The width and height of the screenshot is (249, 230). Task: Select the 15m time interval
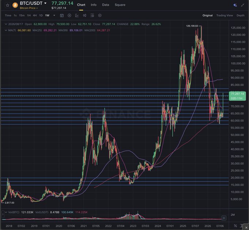coord(22,15)
